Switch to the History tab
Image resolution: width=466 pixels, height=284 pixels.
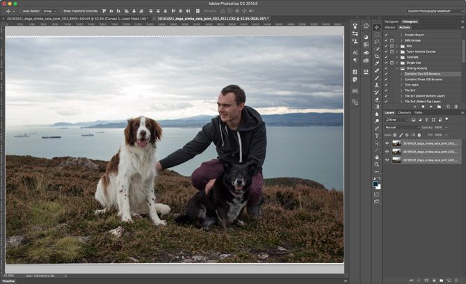(x=390, y=27)
